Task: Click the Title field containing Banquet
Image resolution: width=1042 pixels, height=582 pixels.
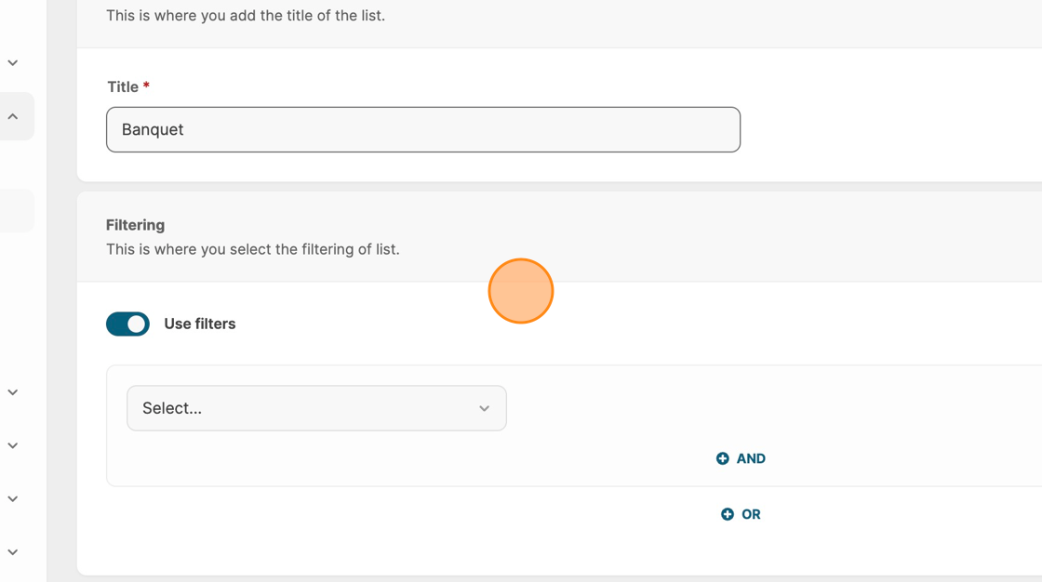Action: [423, 129]
